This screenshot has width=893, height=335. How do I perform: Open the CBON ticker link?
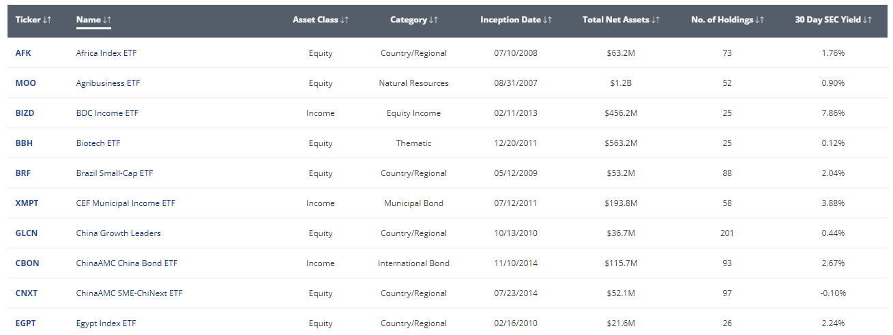point(27,263)
